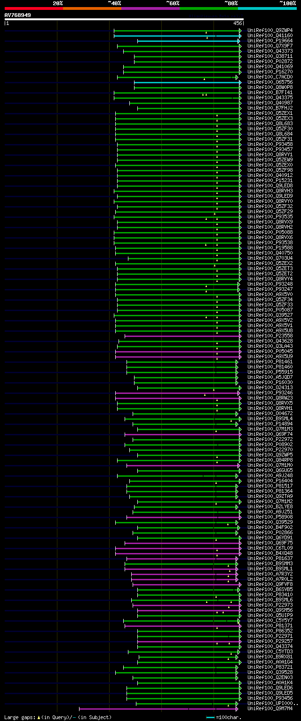Click the orange segment of identity color legend
Screen dimensions: 301x721
click(92, 8)
